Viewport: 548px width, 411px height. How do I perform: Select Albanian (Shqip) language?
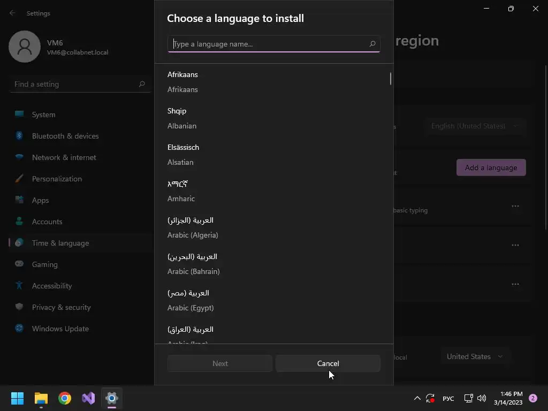(x=273, y=118)
